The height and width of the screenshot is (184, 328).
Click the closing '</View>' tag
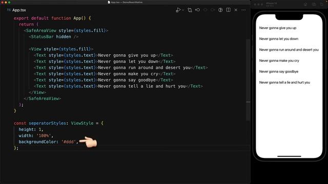pos(37,93)
